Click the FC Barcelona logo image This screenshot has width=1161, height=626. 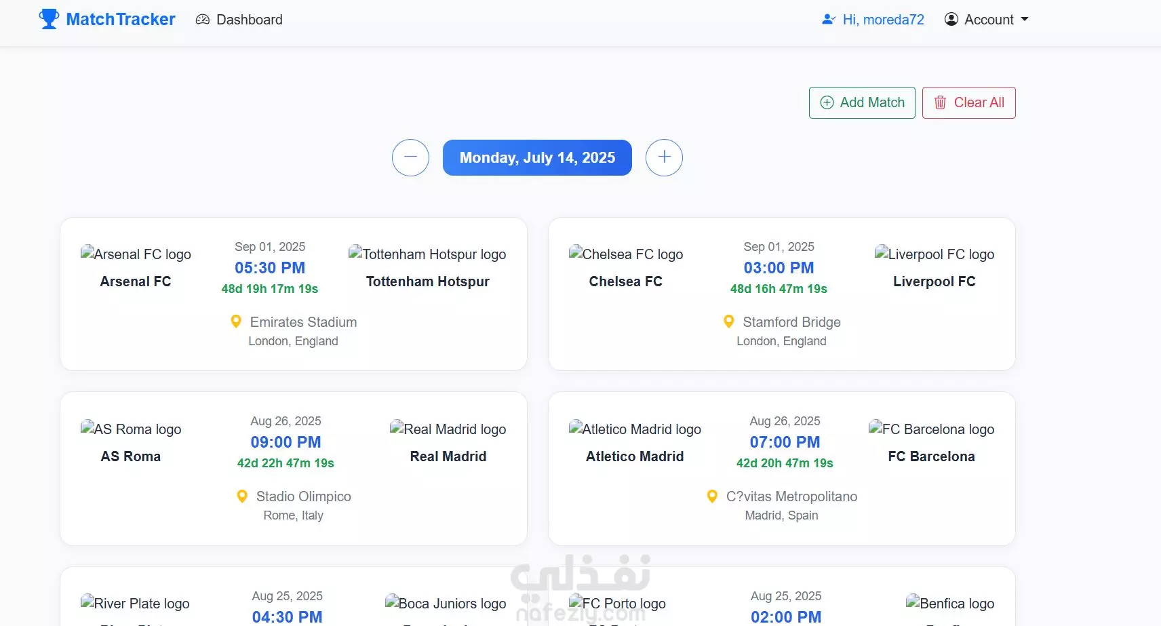932,429
